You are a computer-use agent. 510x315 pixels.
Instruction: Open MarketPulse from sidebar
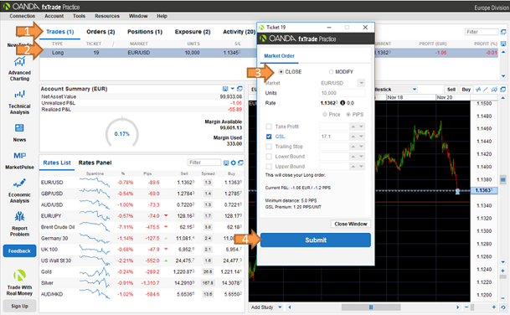19,156
